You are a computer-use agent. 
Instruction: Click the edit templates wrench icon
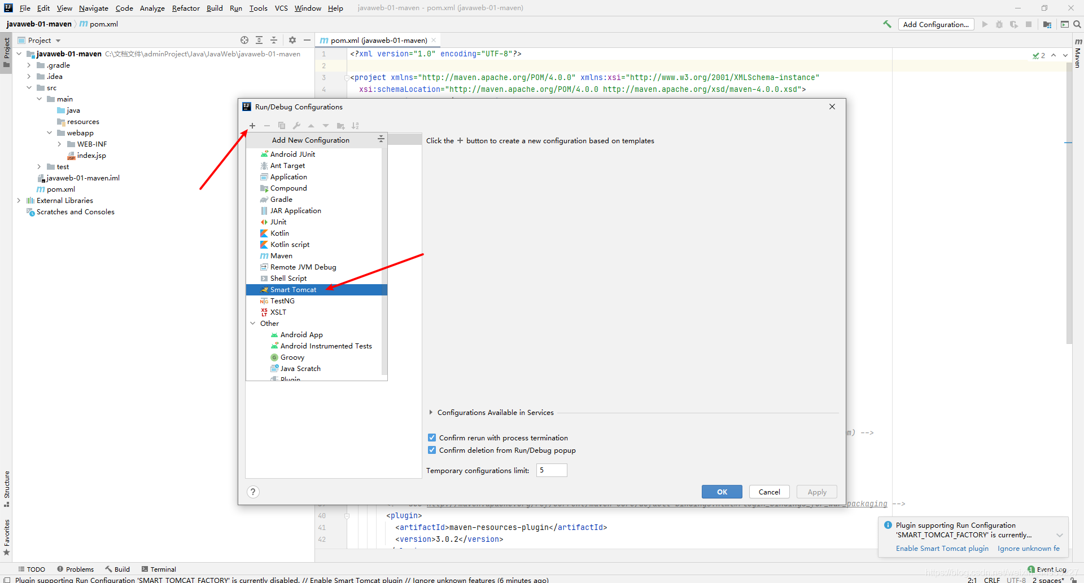[x=296, y=126]
